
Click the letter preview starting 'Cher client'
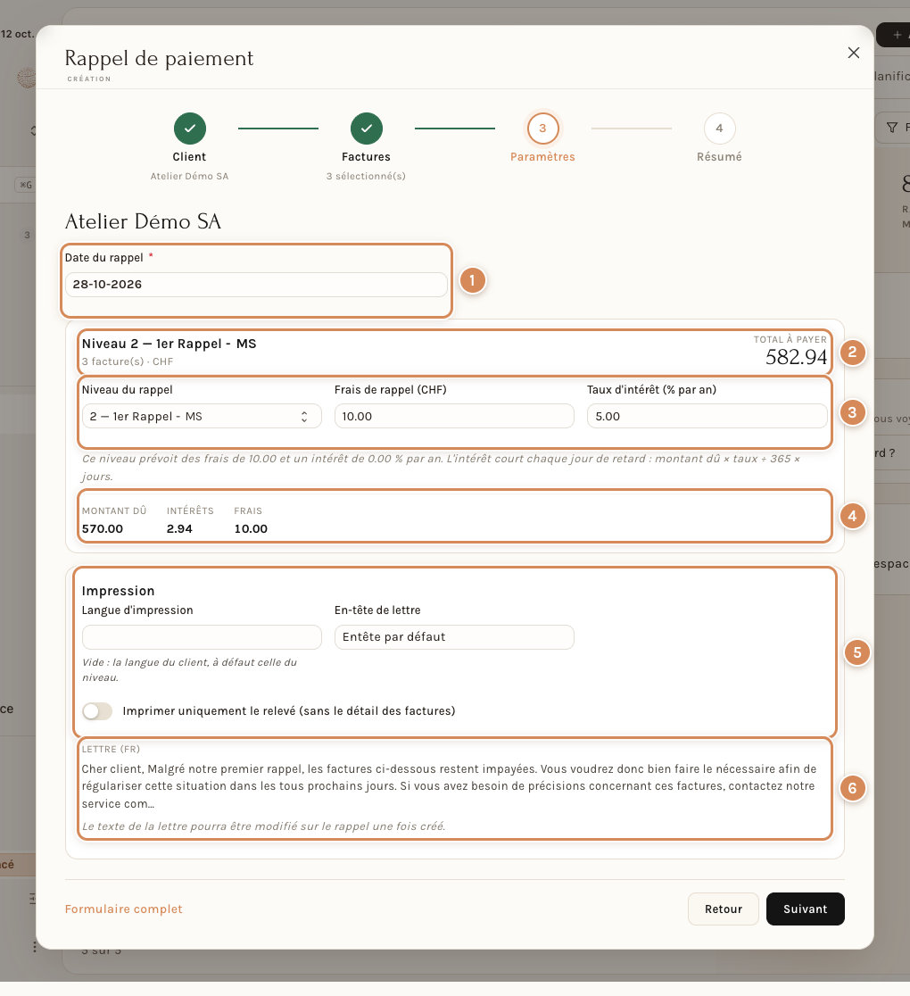click(450, 786)
